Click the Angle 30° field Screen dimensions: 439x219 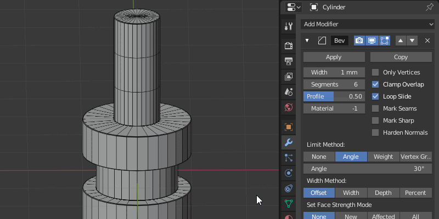(x=368, y=169)
